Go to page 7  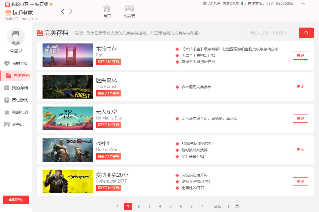coord(192,206)
